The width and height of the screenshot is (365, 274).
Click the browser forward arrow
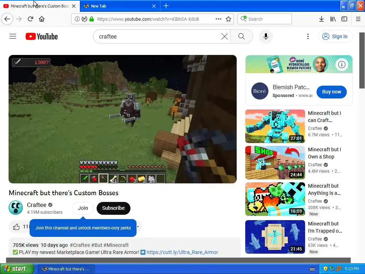pos(19,19)
